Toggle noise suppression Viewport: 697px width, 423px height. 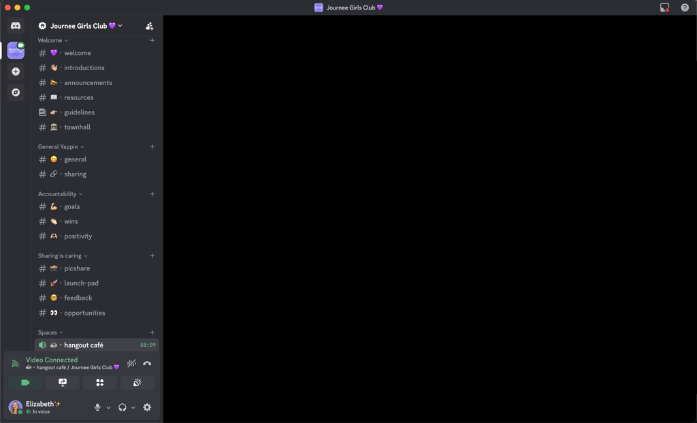pyautogui.click(x=131, y=364)
